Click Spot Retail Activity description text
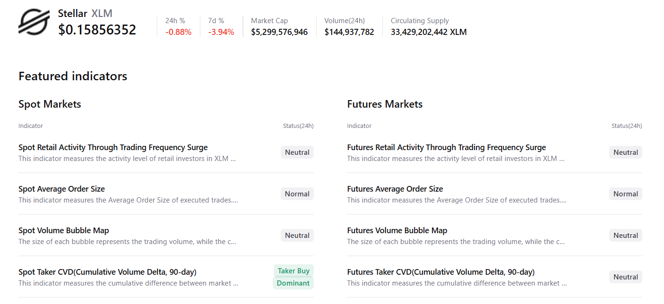 [x=127, y=159]
